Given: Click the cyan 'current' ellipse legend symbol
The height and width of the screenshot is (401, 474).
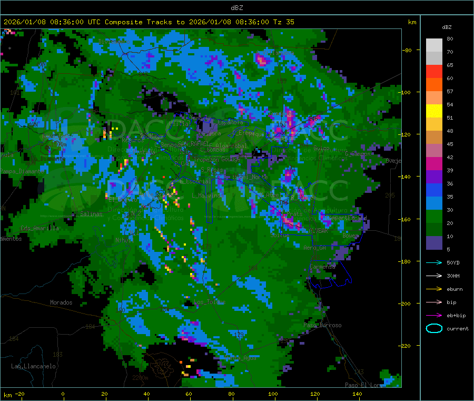Looking at the screenshot, I should click(x=434, y=328).
